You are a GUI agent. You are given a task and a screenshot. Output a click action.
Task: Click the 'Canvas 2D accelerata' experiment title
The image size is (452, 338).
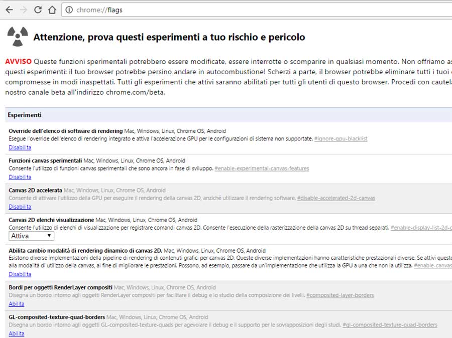pos(36,190)
